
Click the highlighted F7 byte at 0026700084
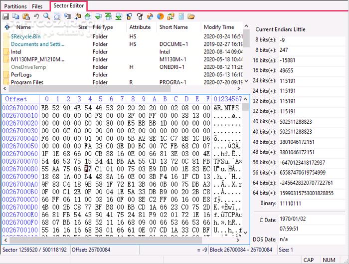coord(88,169)
